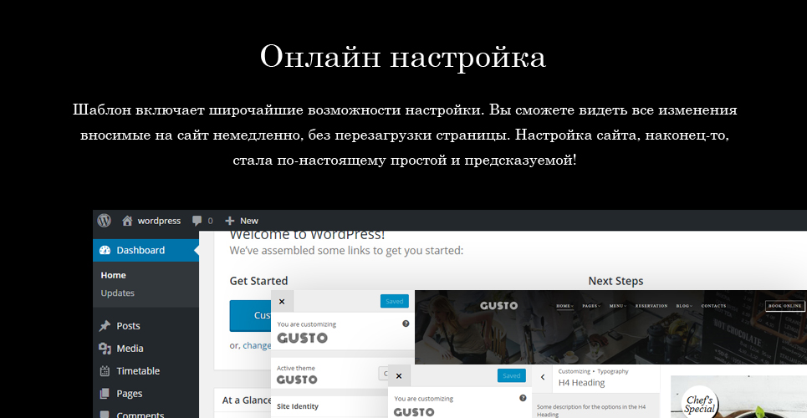Click the 'Active theme' label
The image size is (807, 418).
(296, 368)
